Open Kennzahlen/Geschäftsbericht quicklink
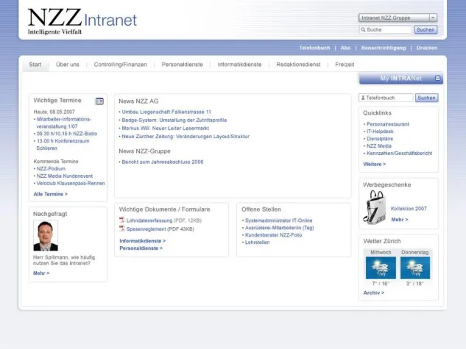 coord(400,153)
